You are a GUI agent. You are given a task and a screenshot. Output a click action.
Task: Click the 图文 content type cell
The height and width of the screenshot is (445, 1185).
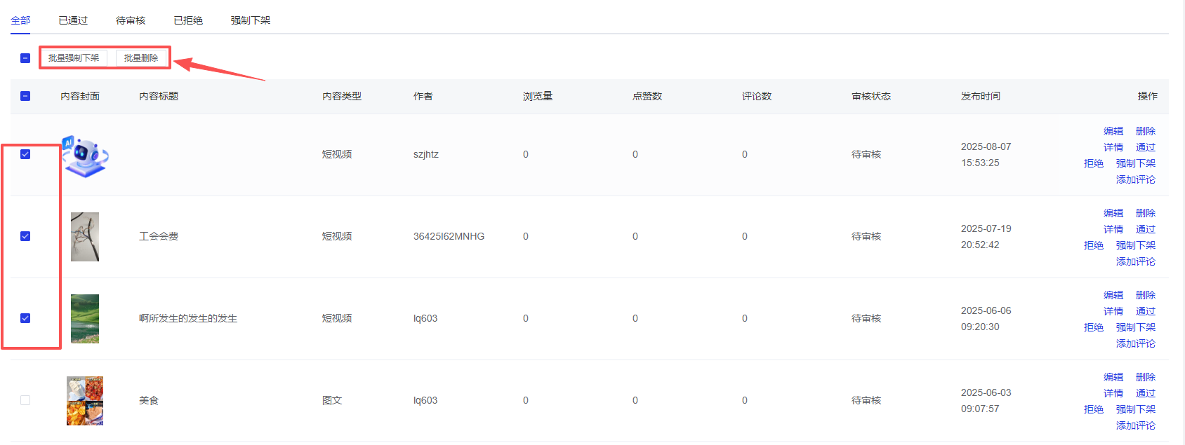coord(332,400)
